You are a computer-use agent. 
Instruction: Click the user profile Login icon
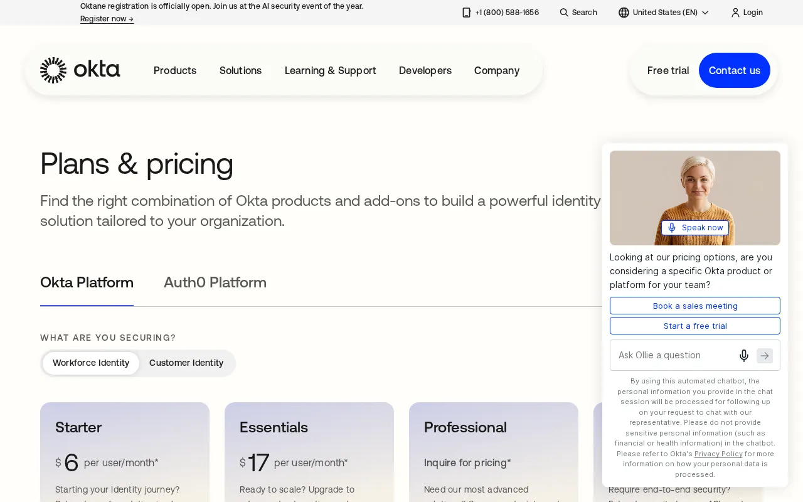[x=735, y=13]
